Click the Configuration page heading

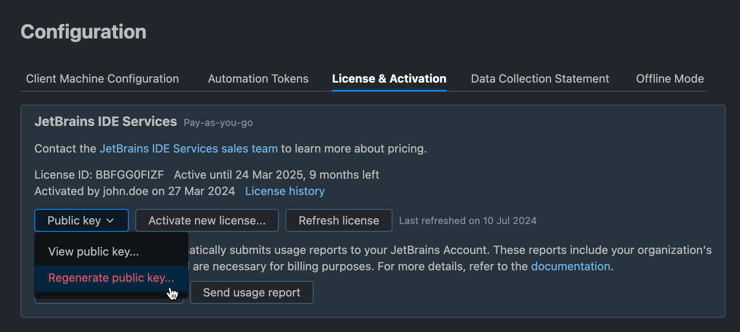click(x=83, y=32)
